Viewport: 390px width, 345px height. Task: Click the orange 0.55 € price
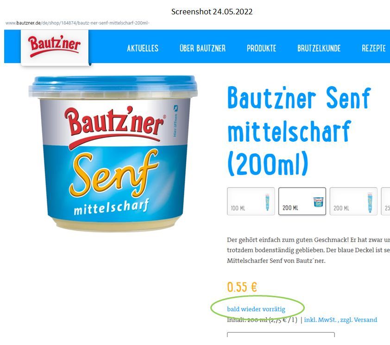[x=242, y=287]
